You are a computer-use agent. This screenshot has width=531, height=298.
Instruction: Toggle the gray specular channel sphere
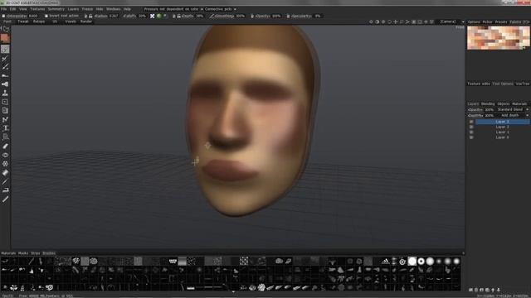coord(165,16)
